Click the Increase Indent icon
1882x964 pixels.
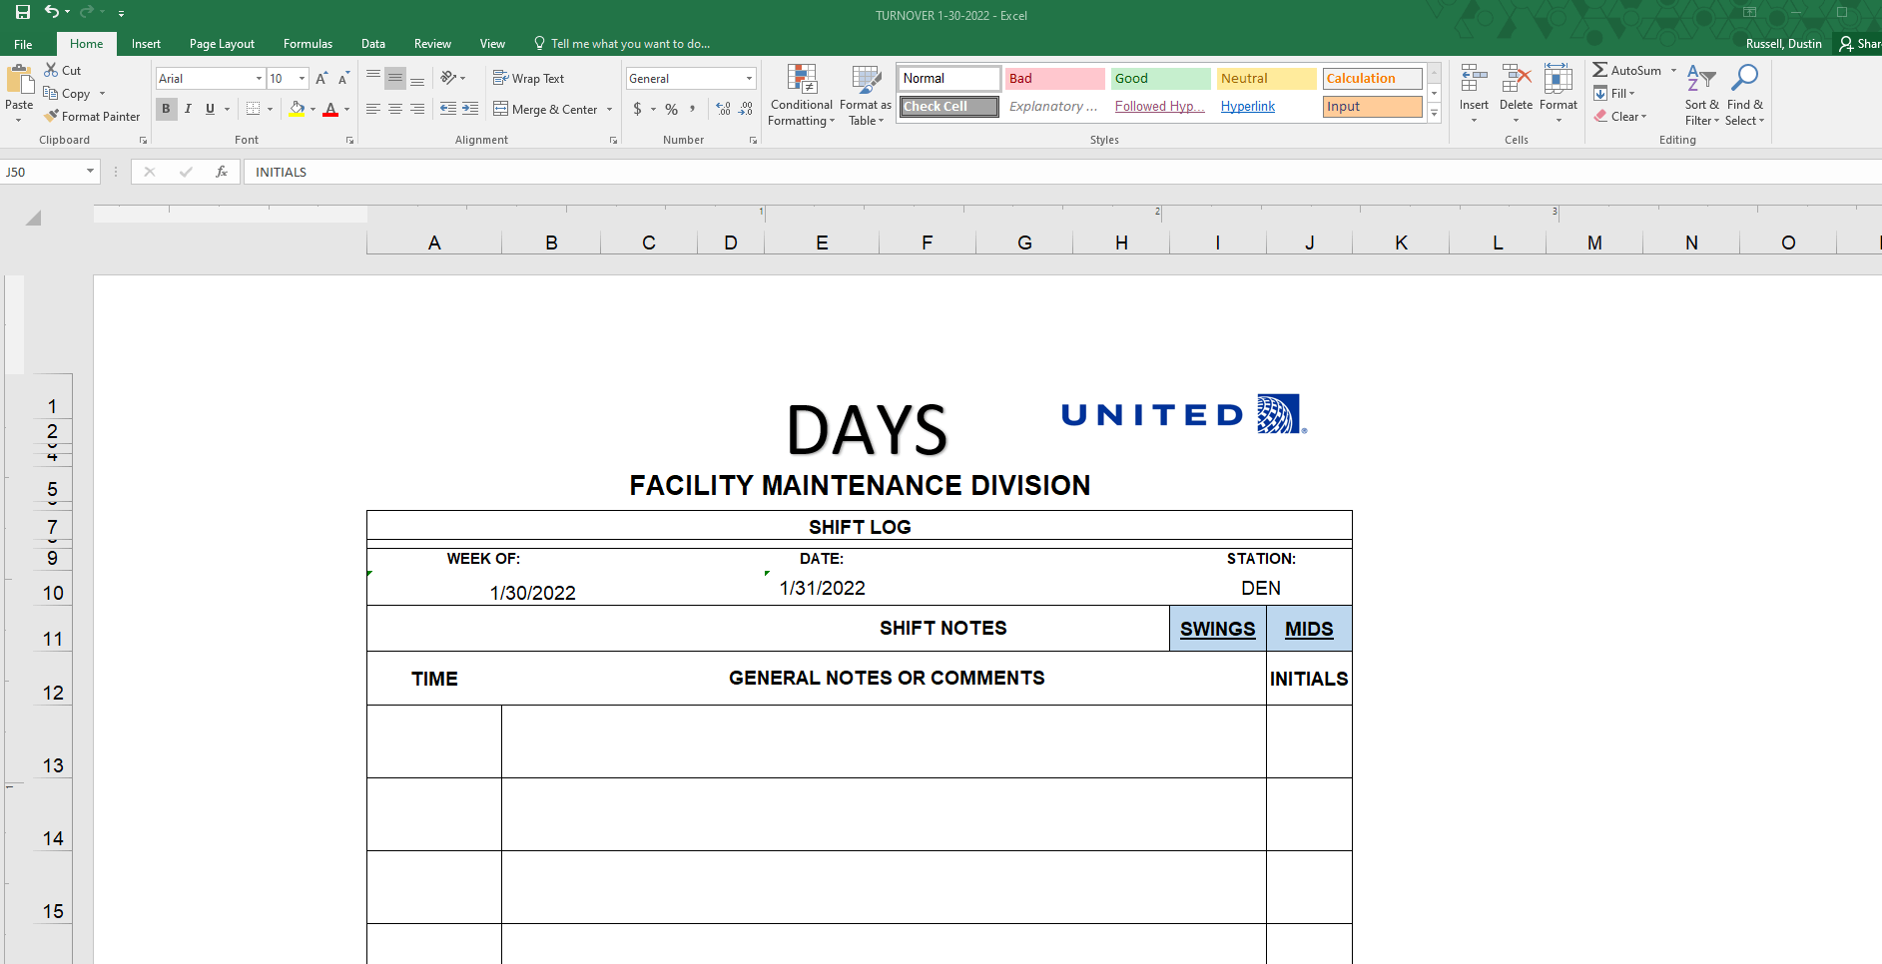[470, 109]
